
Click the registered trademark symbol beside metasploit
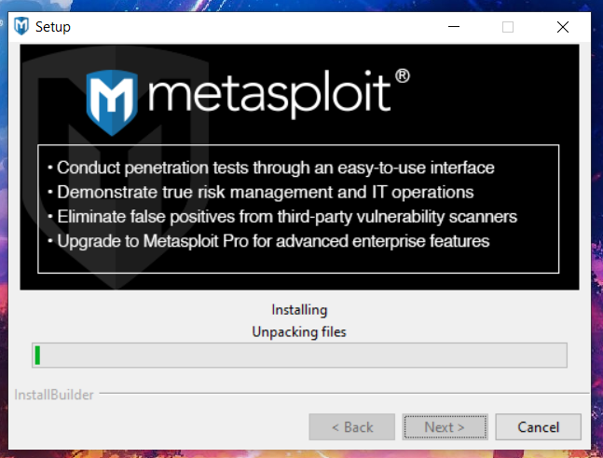[403, 75]
